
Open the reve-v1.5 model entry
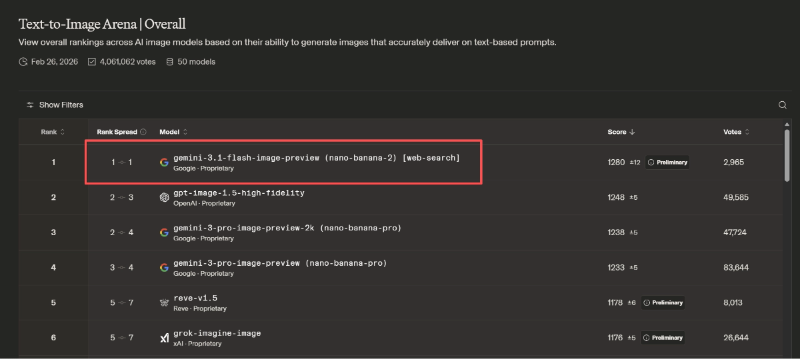click(x=195, y=298)
